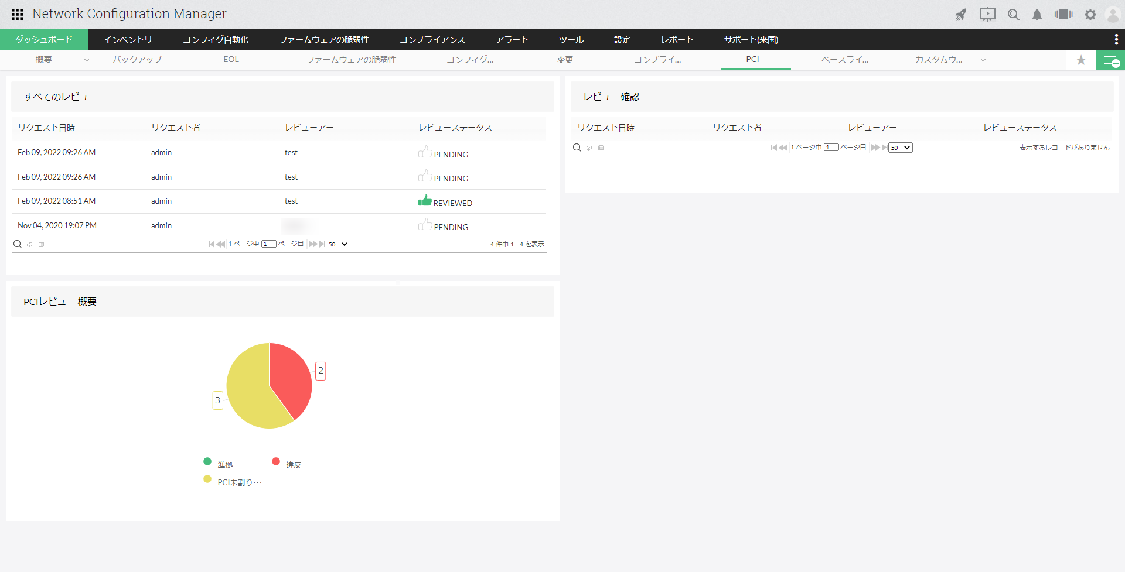Open the コンフィグ自動化 main tab
This screenshot has width=1125, height=572.
[216, 40]
